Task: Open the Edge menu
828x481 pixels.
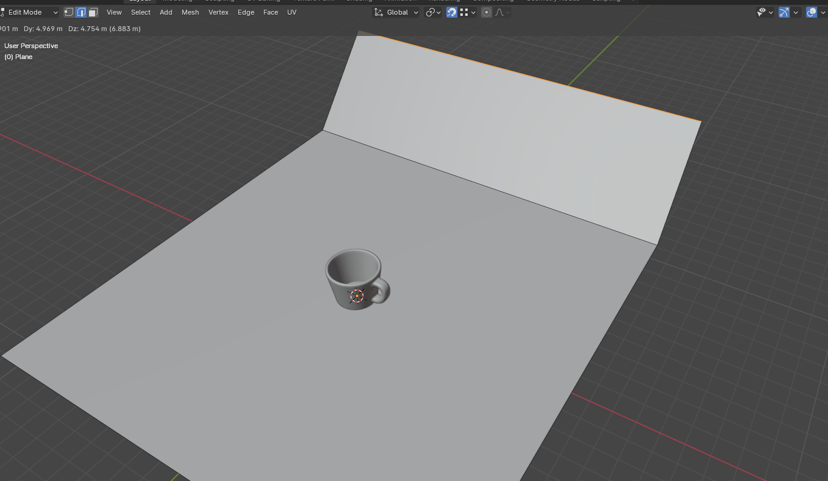Action: [x=246, y=12]
